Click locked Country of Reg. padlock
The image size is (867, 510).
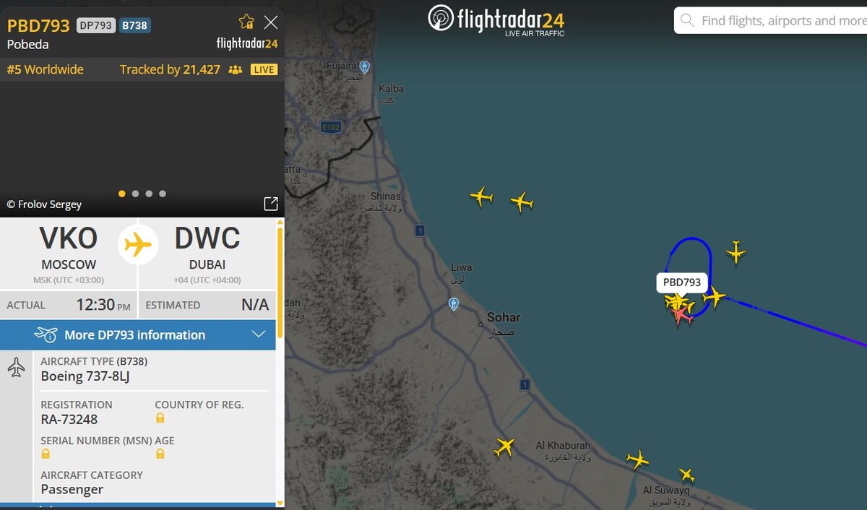click(160, 418)
